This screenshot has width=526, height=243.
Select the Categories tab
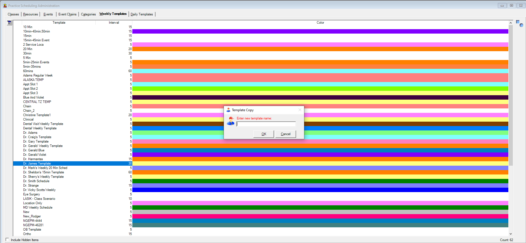(x=88, y=14)
